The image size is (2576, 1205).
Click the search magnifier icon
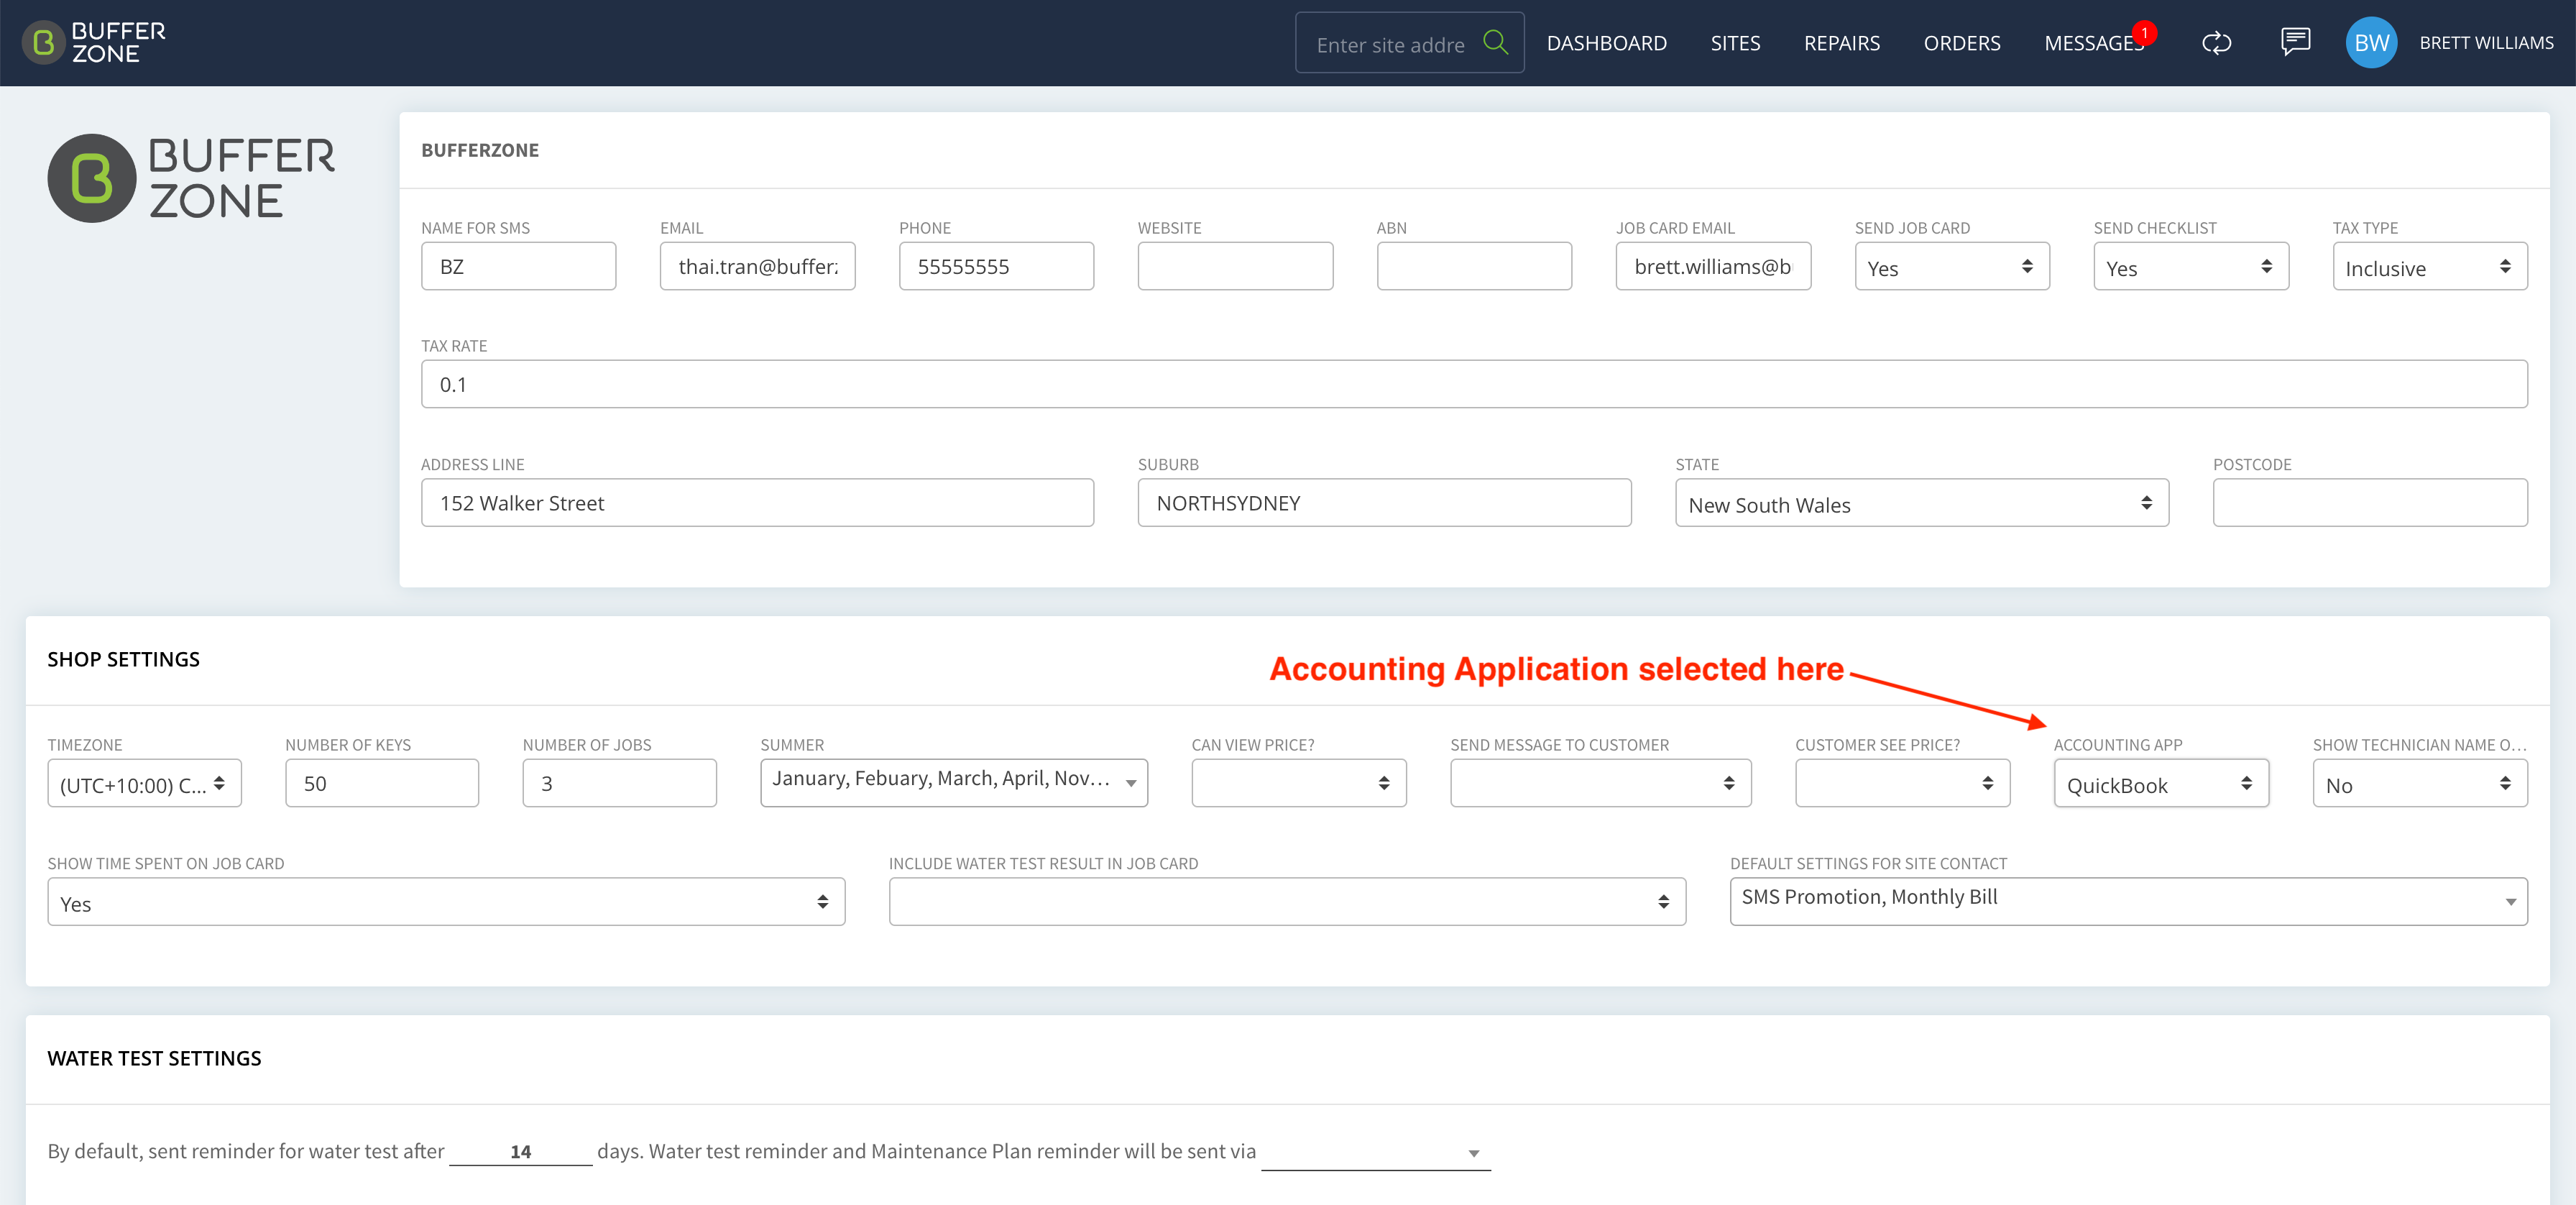click(1495, 43)
